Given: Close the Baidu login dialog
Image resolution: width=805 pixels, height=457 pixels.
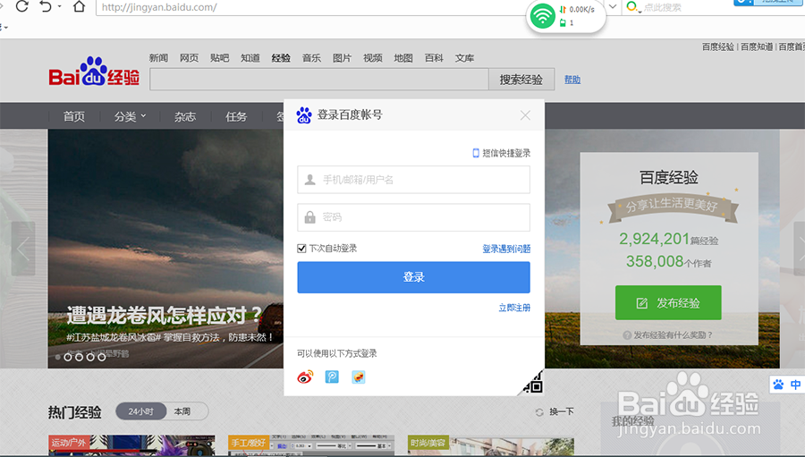Looking at the screenshot, I should tap(525, 115).
